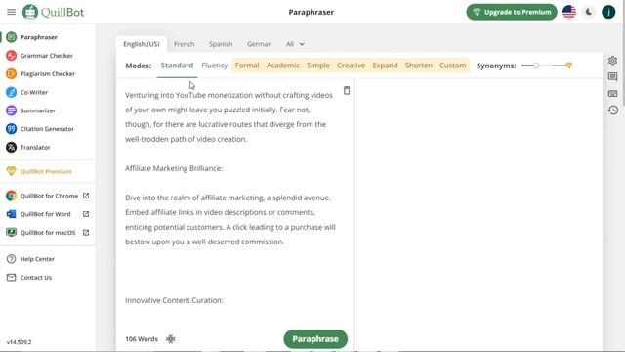This screenshot has height=352, width=625.
Task: Open external link icon beside QuillBot for Chrome
Action: [x=86, y=196]
